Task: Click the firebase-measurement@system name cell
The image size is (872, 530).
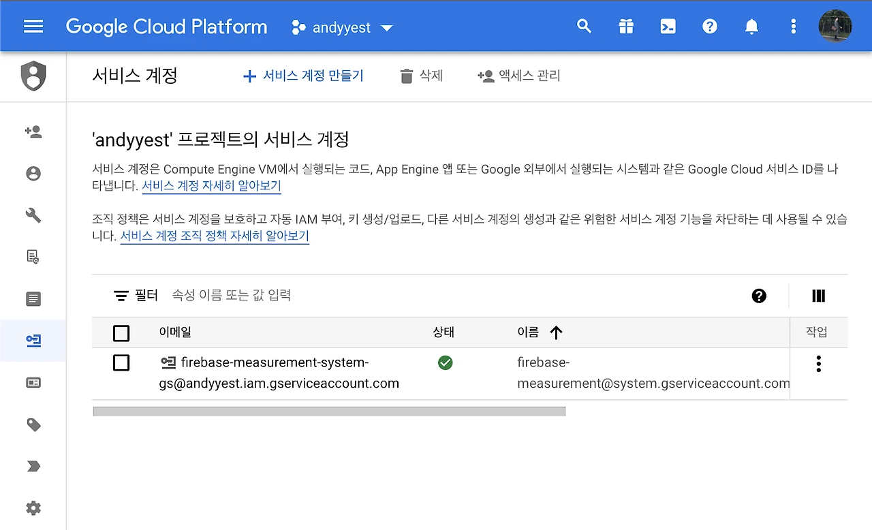Action: pyautogui.click(x=653, y=373)
